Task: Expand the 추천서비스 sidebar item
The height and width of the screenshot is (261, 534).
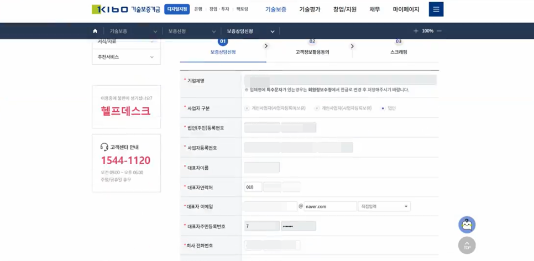Action: 126,57
